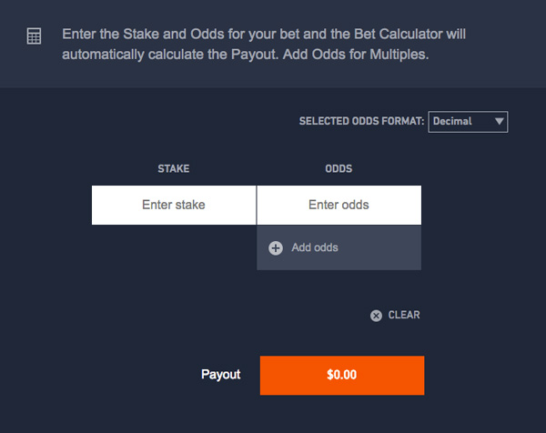
Task: Open the Decimal odds format dropdown
Action: click(468, 122)
